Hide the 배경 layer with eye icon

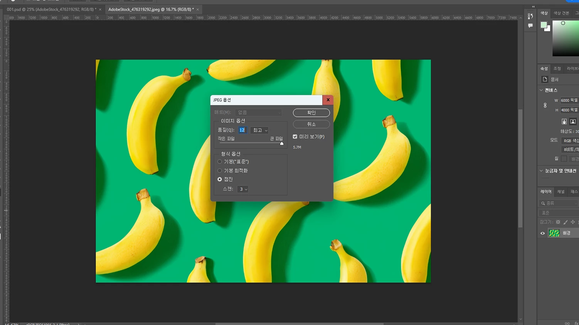tap(542, 233)
